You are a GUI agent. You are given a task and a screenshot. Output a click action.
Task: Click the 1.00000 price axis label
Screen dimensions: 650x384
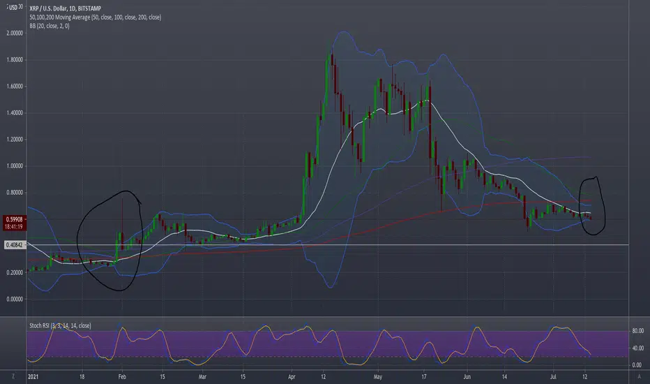point(15,166)
